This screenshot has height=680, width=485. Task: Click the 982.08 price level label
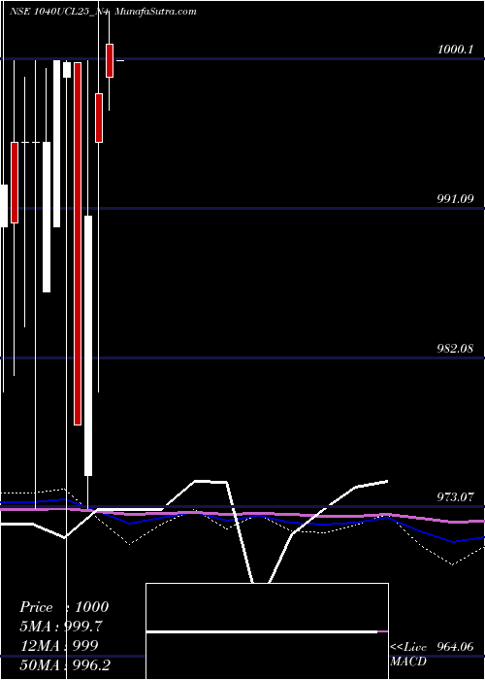click(454, 349)
